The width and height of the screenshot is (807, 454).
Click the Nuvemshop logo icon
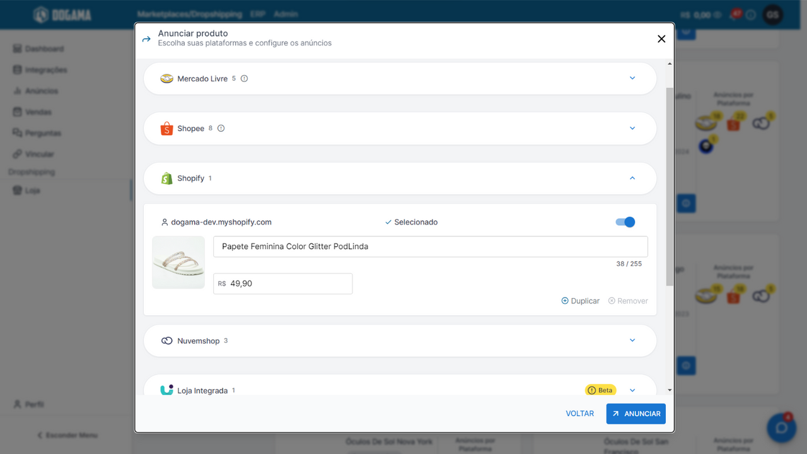coord(166,341)
